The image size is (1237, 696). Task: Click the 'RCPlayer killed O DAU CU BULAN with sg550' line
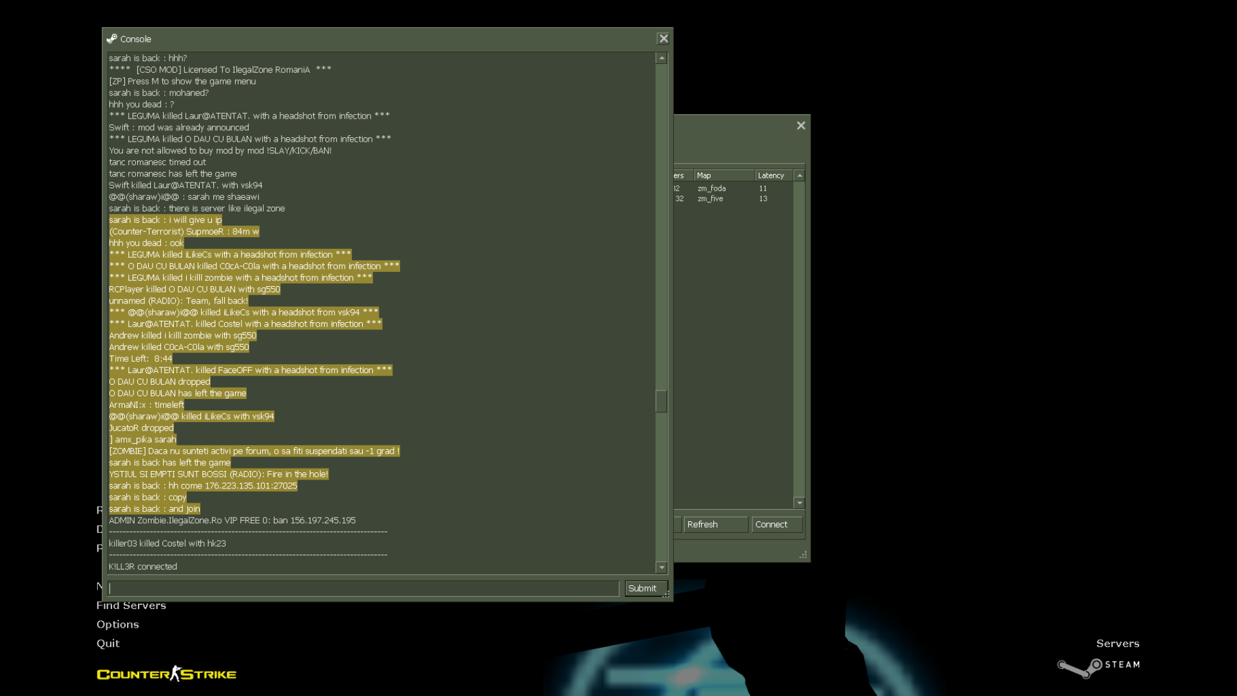click(x=195, y=289)
